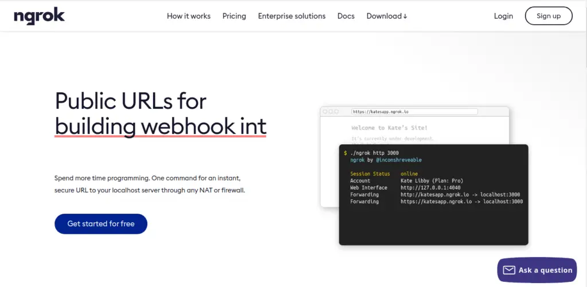Viewport: 587px width, 287px height.
Task: Click the 'building webhook int' animated text
Action: coord(161,127)
